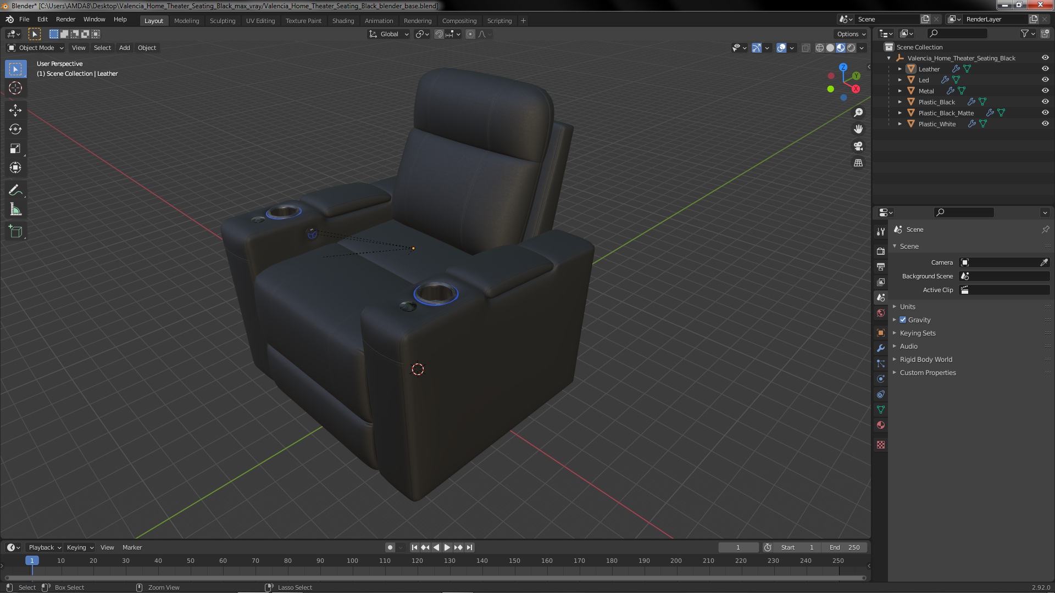Viewport: 1055px width, 593px height.
Task: Select the Add Cube tool
Action: point(15,232)
